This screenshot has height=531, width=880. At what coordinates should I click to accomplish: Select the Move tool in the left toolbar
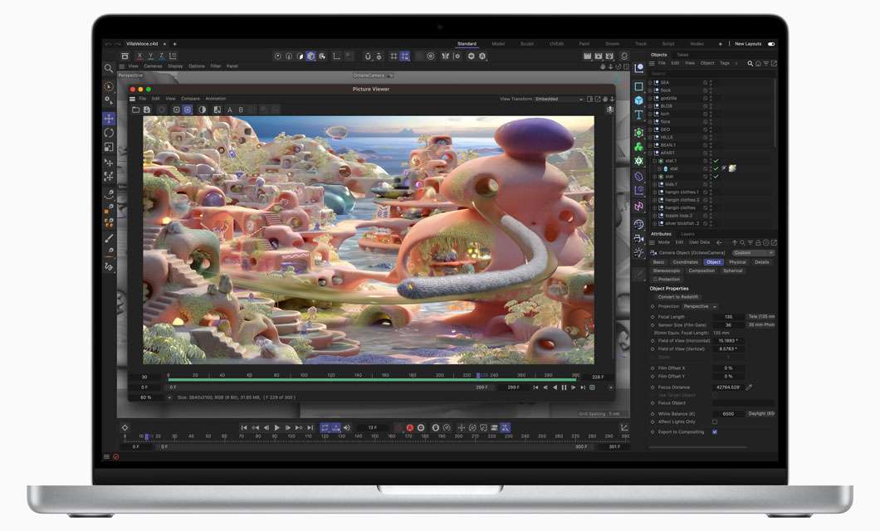coord(109,119)
